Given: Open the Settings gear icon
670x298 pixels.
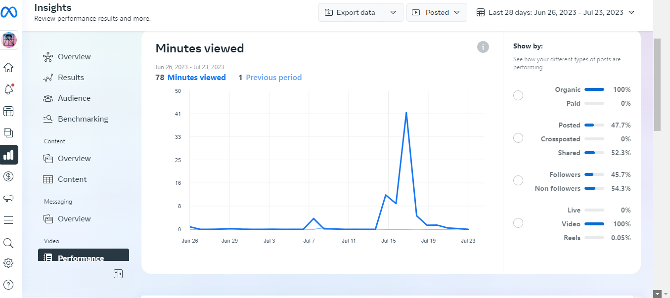Looking at the screenshot, I should 8,263.
